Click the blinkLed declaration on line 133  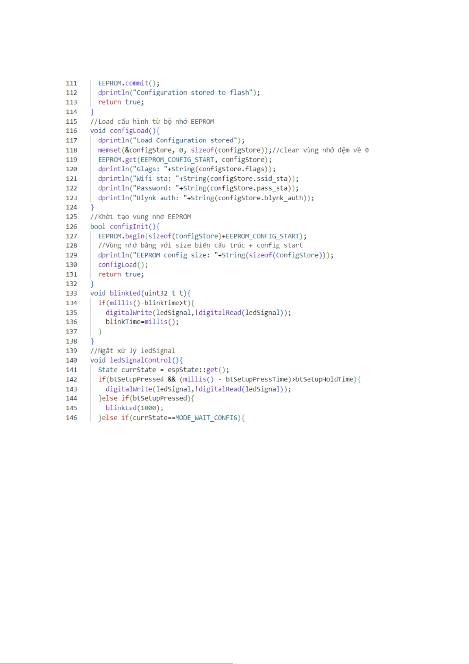click(x=125, y=293)
